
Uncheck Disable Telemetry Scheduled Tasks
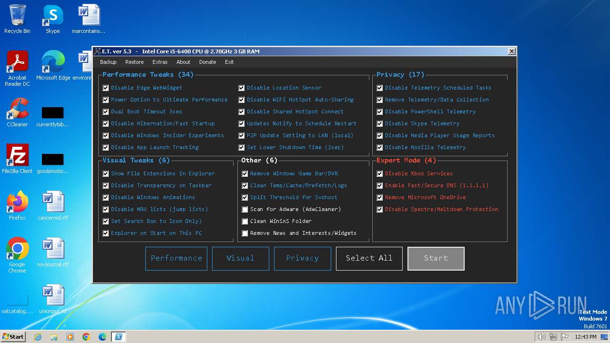(380, 88)
